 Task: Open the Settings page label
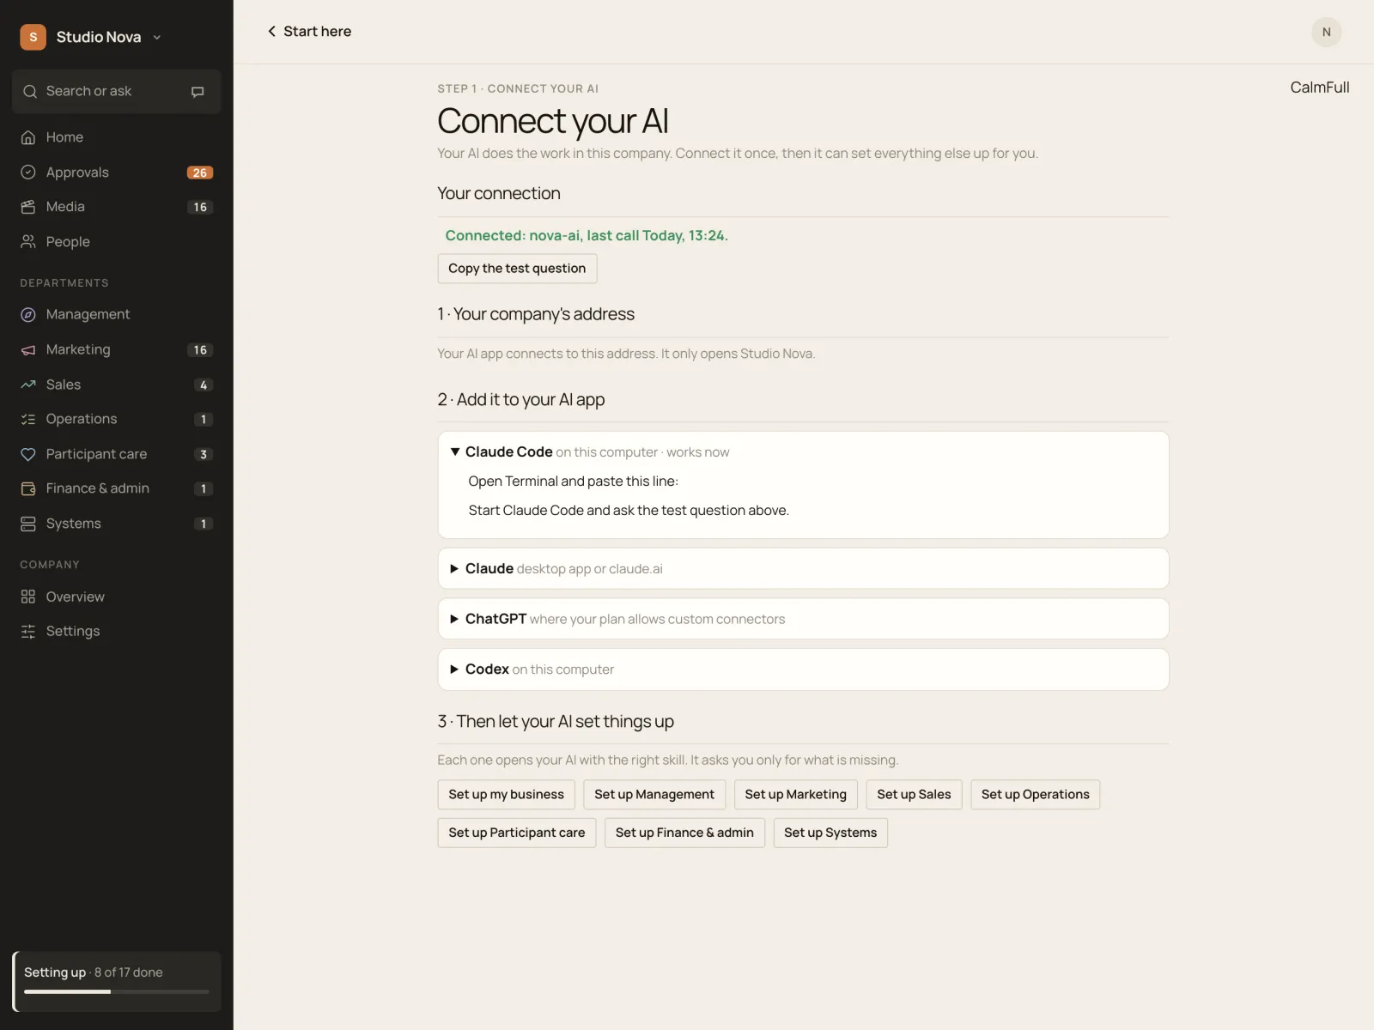(x=73, y=631)
